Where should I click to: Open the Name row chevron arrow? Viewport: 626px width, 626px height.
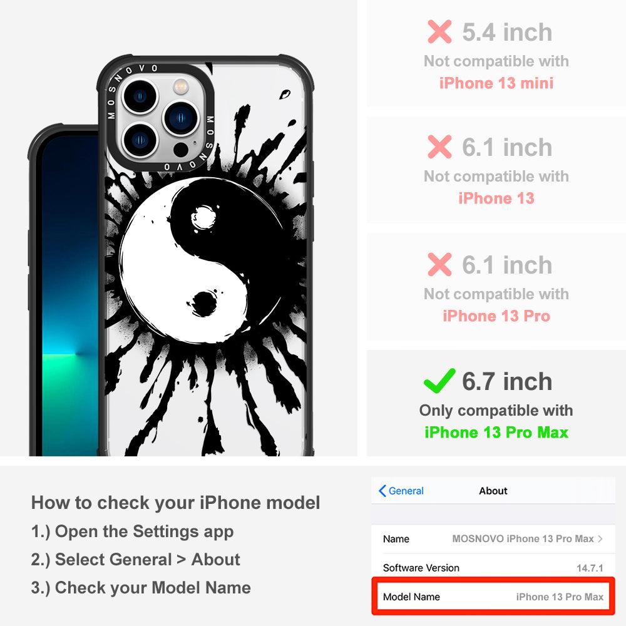tap(600, 538)
